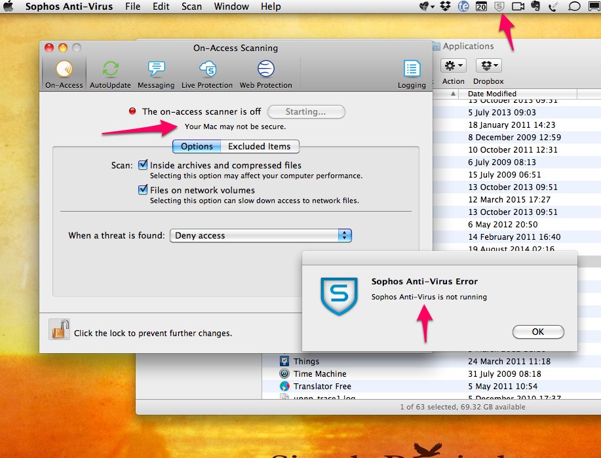Open the Edit menu
The image size is (601, 458).
pyautogui.click(x=161, y=7)
